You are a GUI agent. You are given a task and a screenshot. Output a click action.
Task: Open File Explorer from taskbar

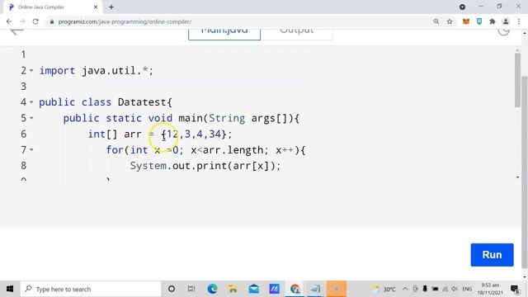click(233, 289)
